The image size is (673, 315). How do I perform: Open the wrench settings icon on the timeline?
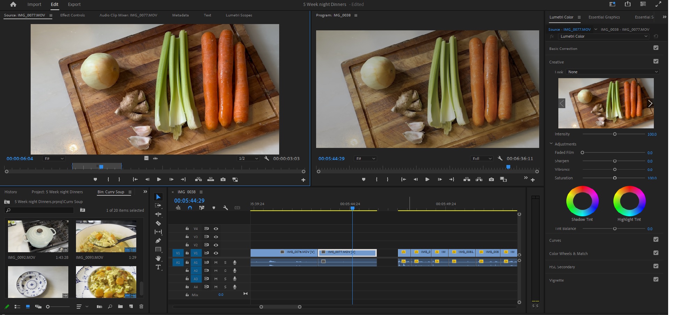tap(226, 208)
